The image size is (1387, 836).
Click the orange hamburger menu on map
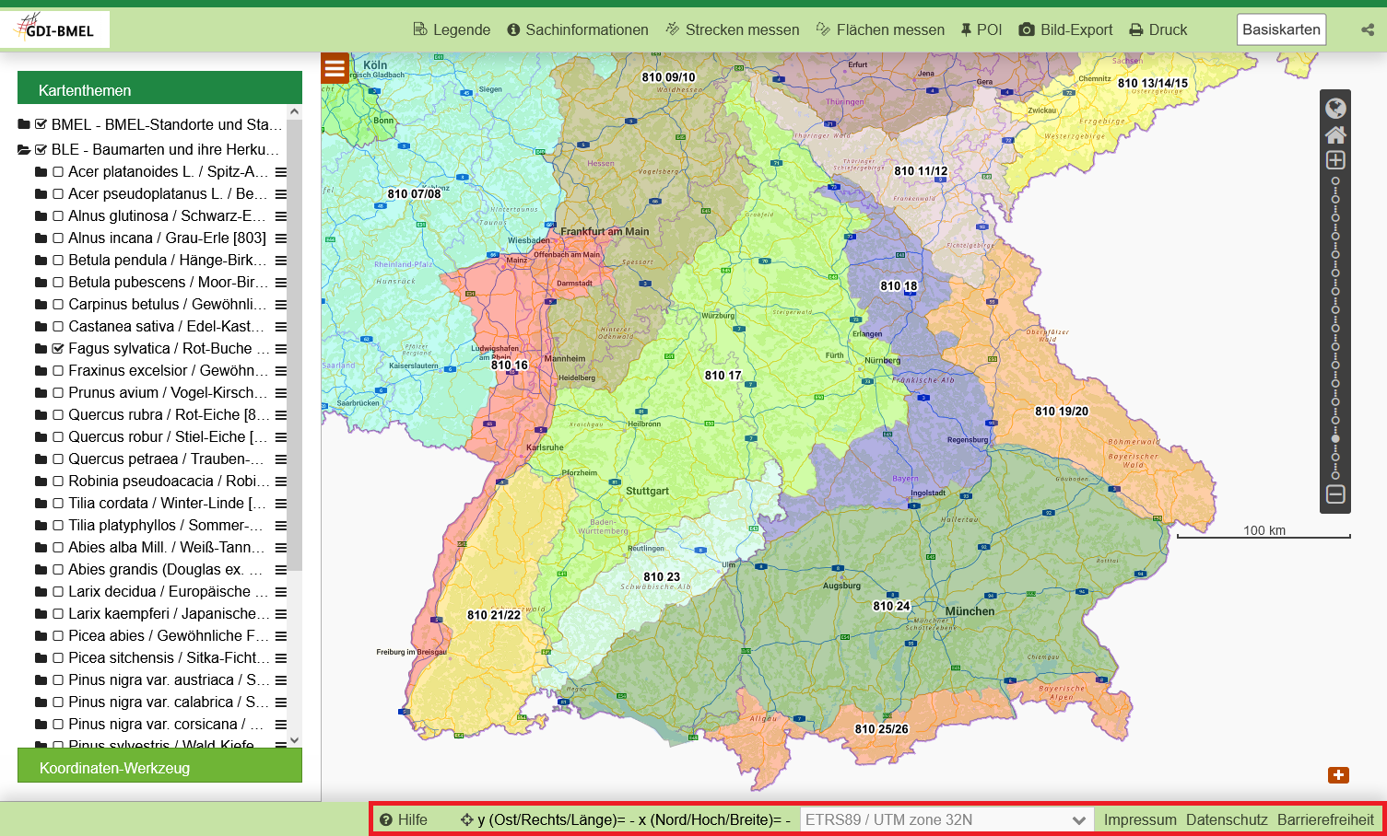point(335,68)
